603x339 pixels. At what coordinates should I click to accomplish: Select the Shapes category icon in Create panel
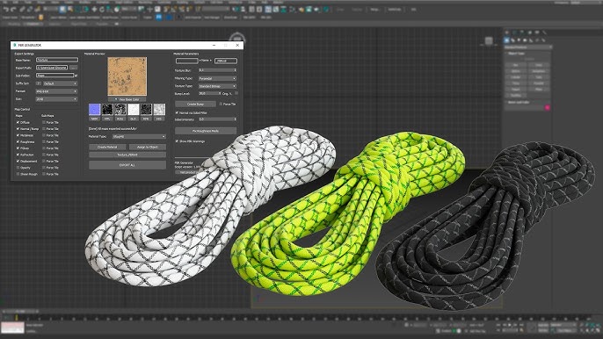513,40
